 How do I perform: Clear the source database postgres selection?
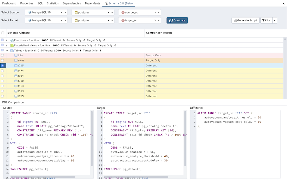(108, 13)
